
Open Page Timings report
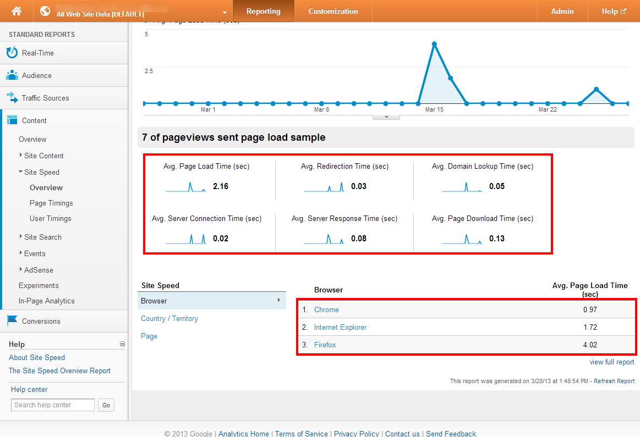[51, 203]
